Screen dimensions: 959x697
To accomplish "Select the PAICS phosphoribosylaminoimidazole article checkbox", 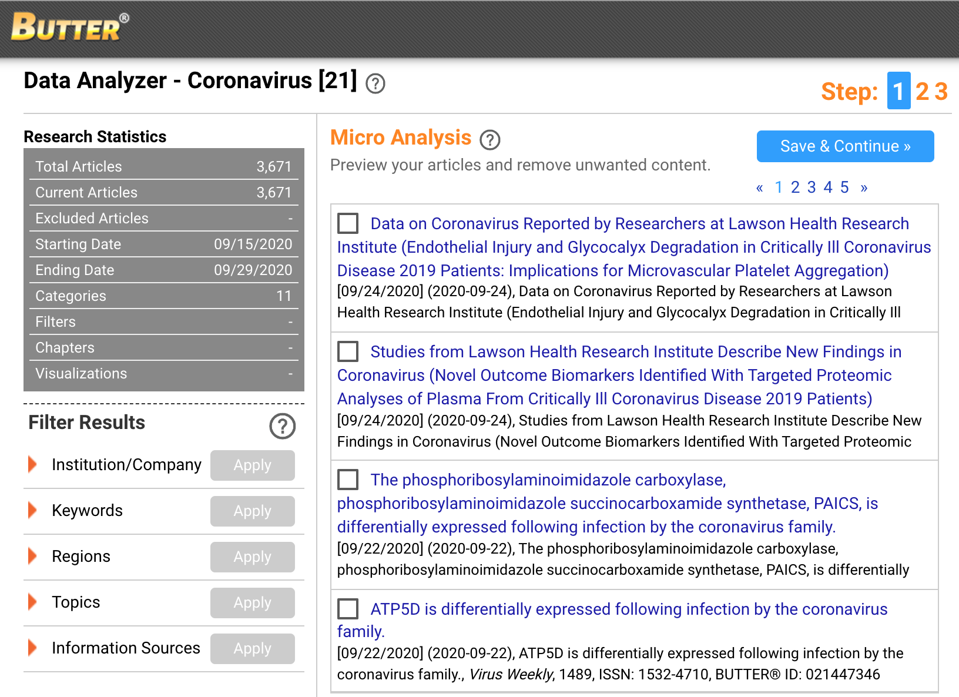I will (348, 480).
